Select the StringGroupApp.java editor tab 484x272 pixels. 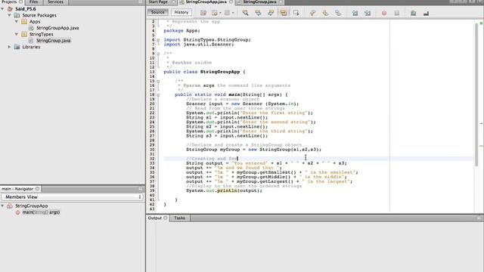pyautogui.click(x=206, y=2)
